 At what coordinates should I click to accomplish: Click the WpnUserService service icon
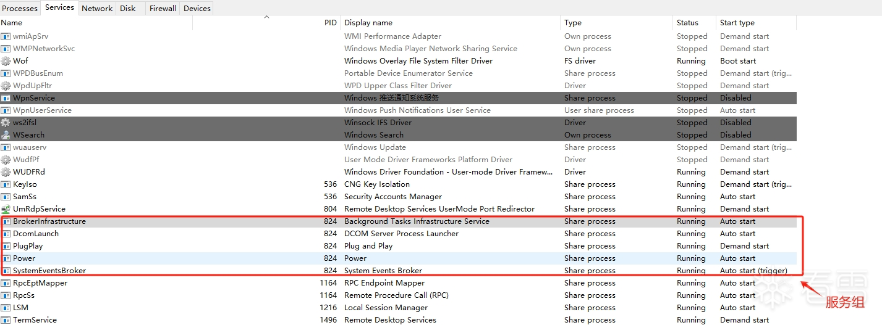point(6,110)
